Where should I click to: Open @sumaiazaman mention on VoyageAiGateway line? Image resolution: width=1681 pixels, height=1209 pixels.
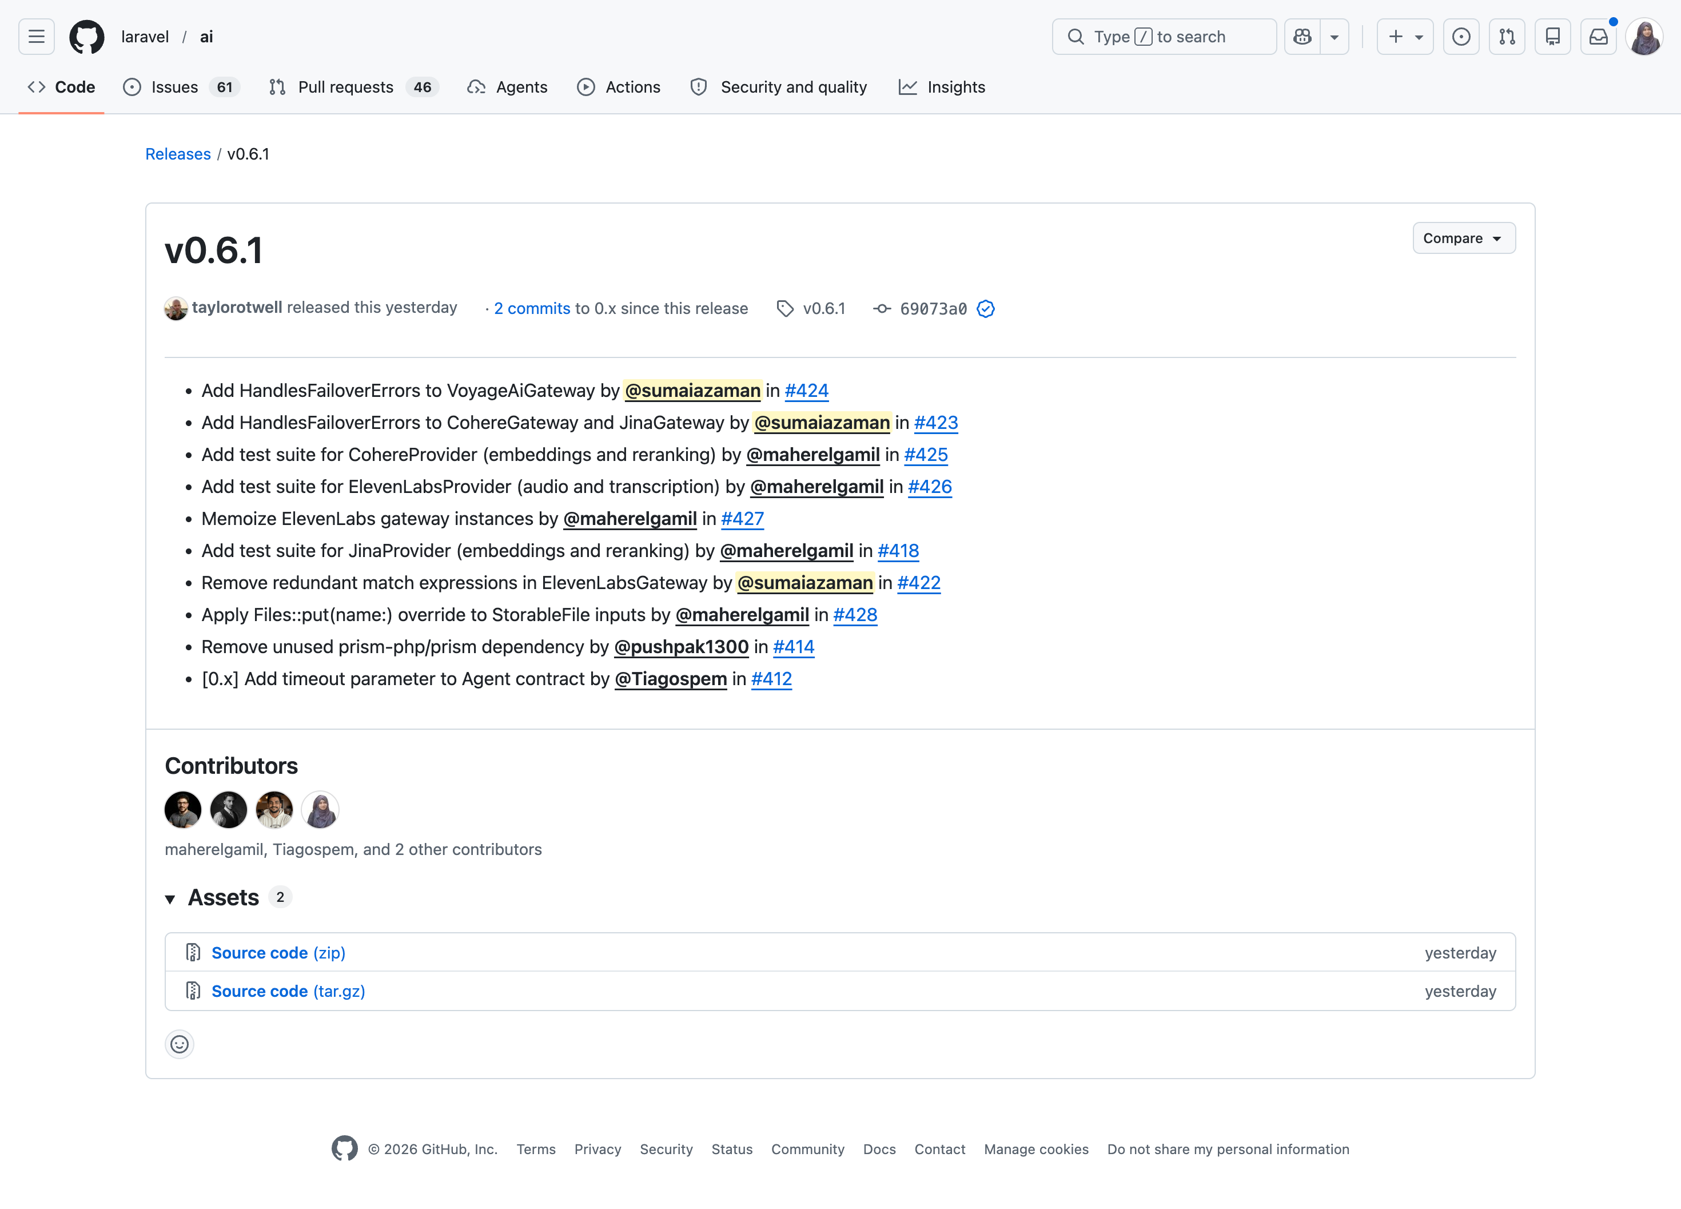692,391
